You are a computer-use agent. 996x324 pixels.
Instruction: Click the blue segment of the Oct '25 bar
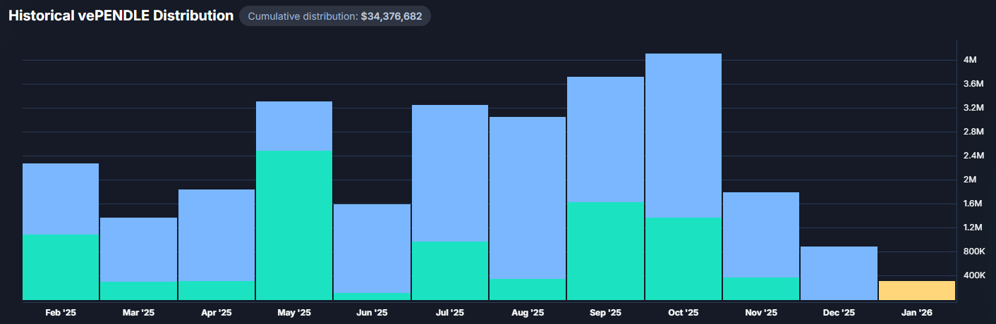pyautogui.click(x=683, y=135)
